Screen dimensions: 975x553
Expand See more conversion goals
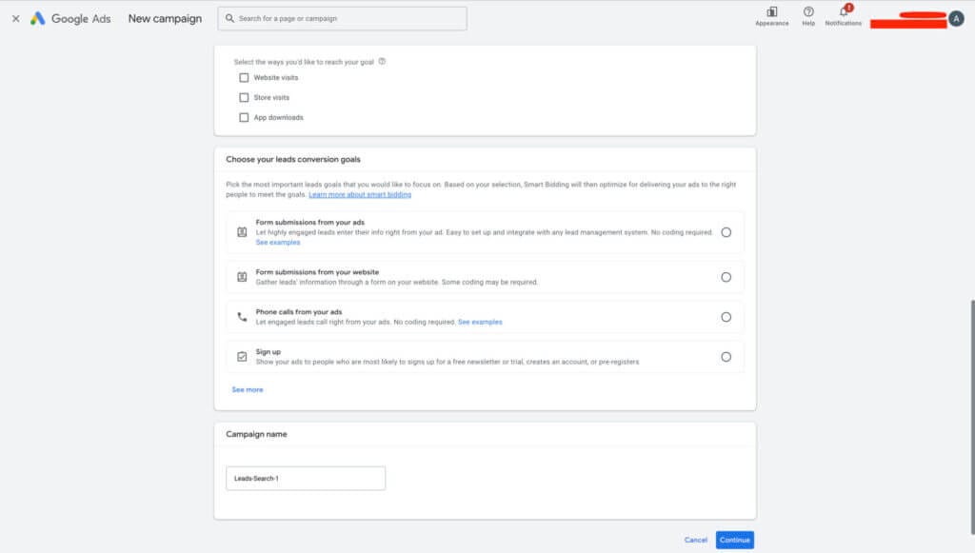[x=248, y=389]
